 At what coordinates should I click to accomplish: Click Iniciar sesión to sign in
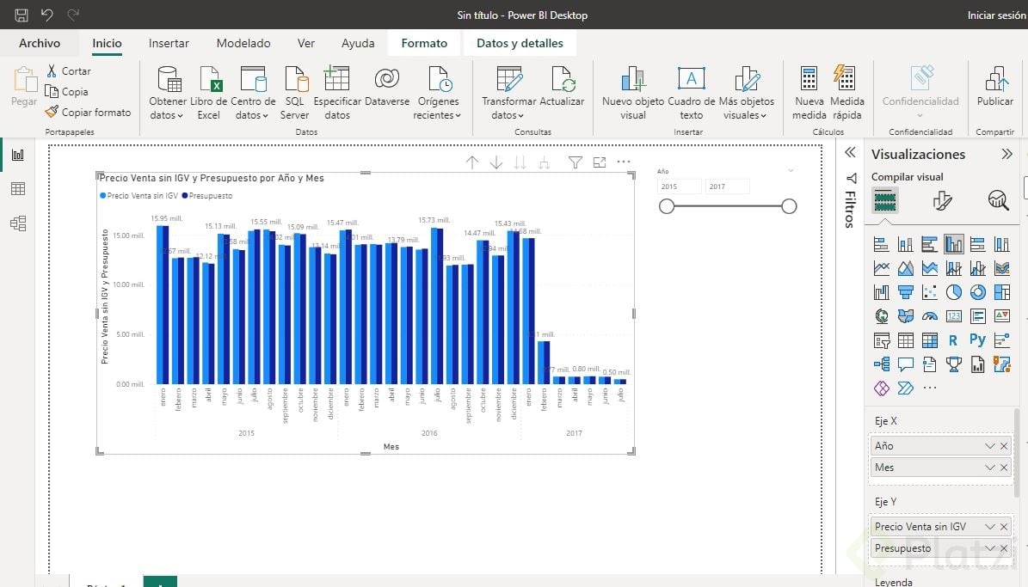pos(996,15)
